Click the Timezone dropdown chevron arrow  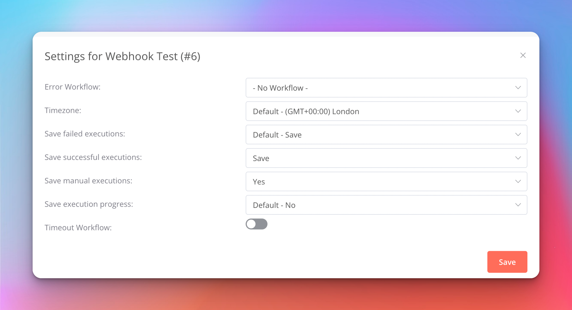pyautogui.click(x=518, y=111)
